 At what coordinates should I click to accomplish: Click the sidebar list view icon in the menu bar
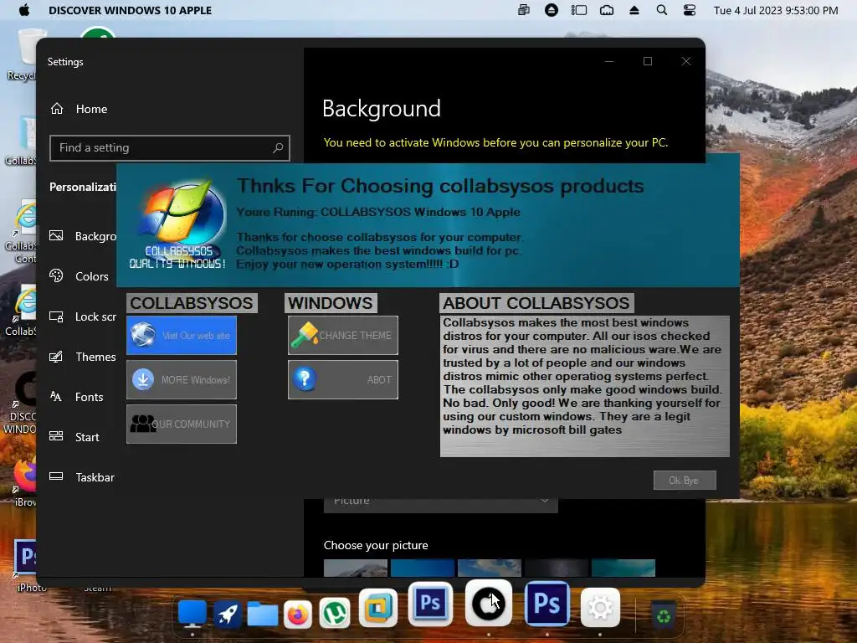click(579, 10)
